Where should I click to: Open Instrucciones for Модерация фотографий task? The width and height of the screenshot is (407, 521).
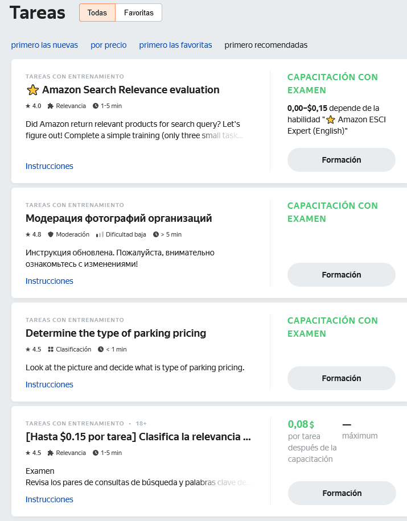click(50, 281)
